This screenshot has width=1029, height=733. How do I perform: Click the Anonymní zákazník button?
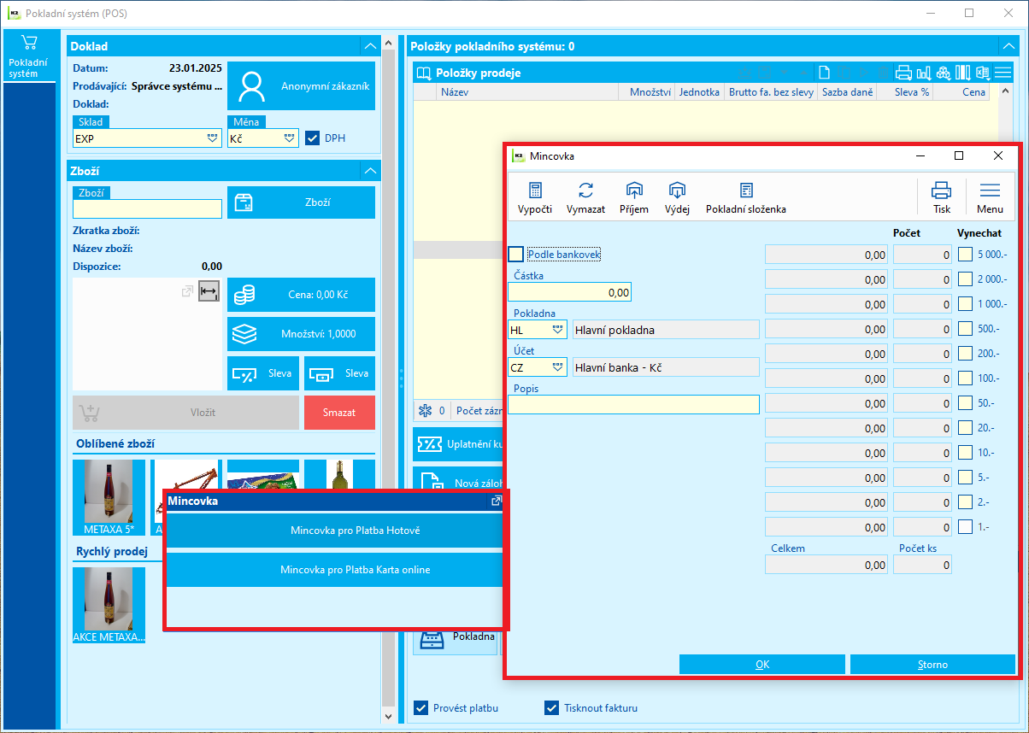(x=301, y=86)
